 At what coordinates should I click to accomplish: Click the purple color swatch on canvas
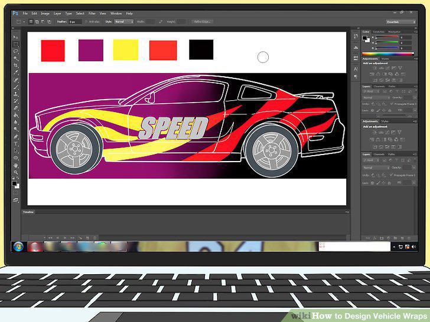click(91, 50)
